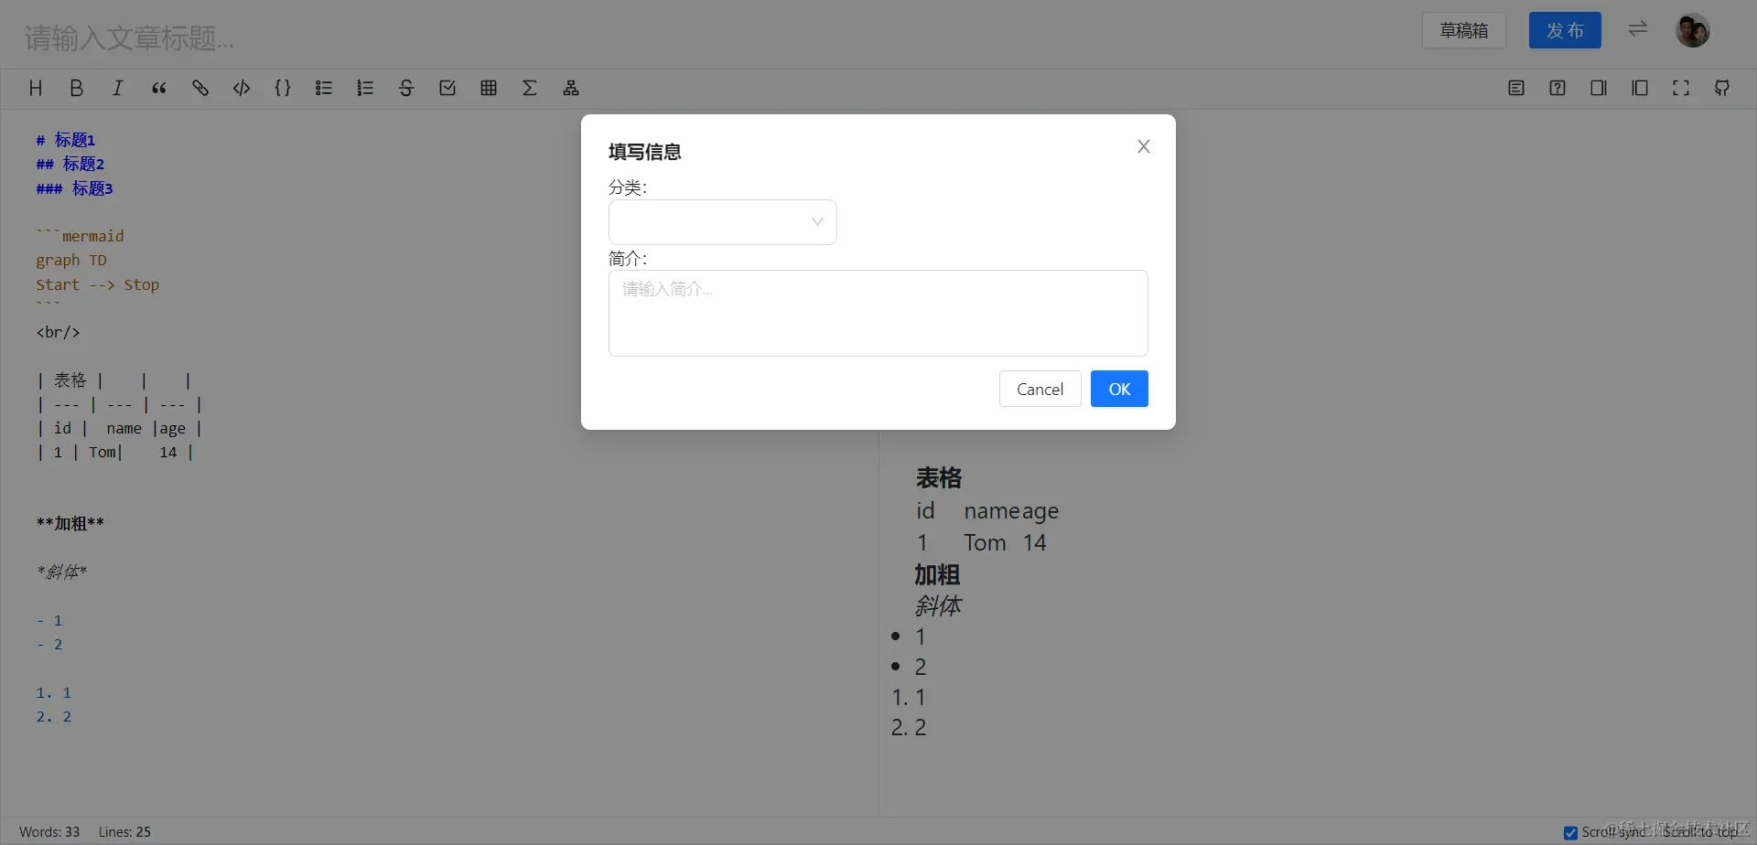Click the '### 标题3' line in editor
Screen dimensions: 1757x845
click(75, 188)
